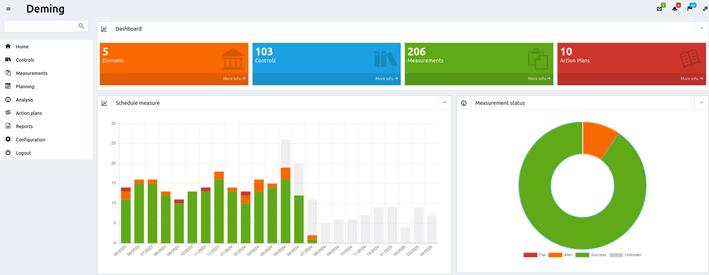This screenshot has height=275, width=709.
Task: Click the info icon beside Measurement status title
Action: tap(464, 103)
